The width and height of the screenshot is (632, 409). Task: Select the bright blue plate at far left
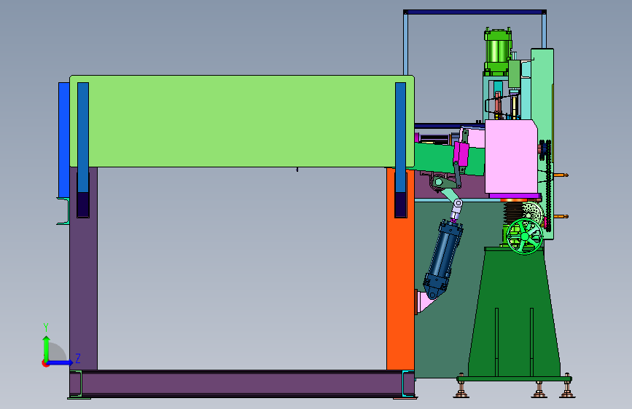click(x=63, y=140)
